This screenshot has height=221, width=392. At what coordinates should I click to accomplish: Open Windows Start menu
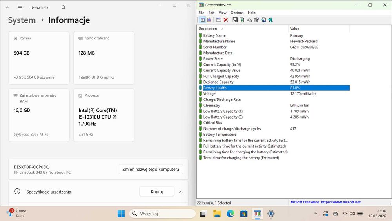pyautogui.click(x=121, y=214)
